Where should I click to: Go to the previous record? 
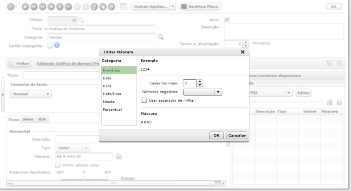coord(34,7)
